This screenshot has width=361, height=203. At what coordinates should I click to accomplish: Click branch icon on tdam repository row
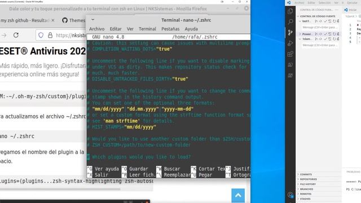pyautogui.click(x=316, y=39)
